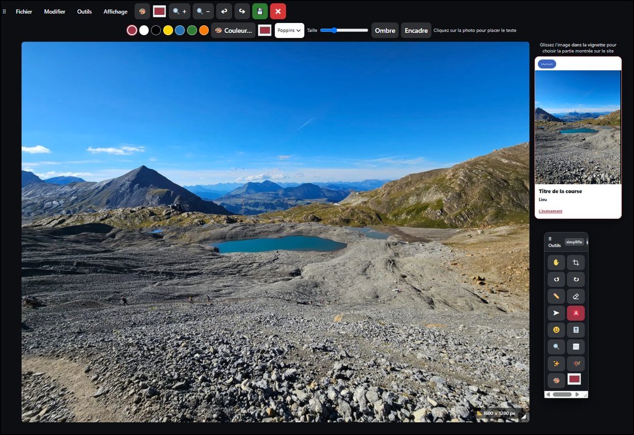Open the Modifier menu
The image size is (634, 435).
[x=55, y=12]
